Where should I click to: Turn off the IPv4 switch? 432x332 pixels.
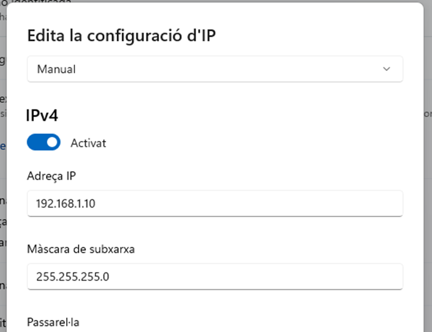pos(44,143)
